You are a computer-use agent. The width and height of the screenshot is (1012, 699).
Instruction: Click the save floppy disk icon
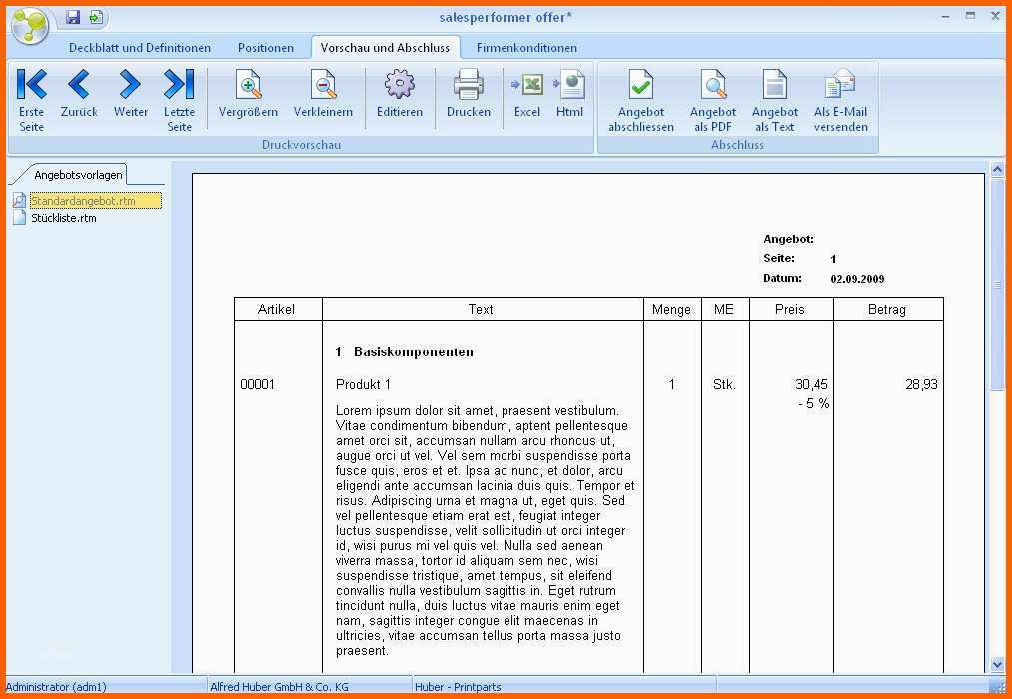tap(73, 17)
